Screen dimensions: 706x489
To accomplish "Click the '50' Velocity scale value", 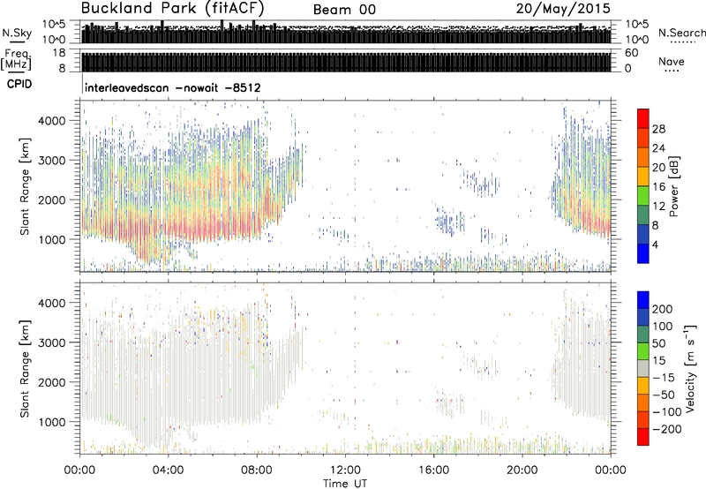I will [659, 343].
